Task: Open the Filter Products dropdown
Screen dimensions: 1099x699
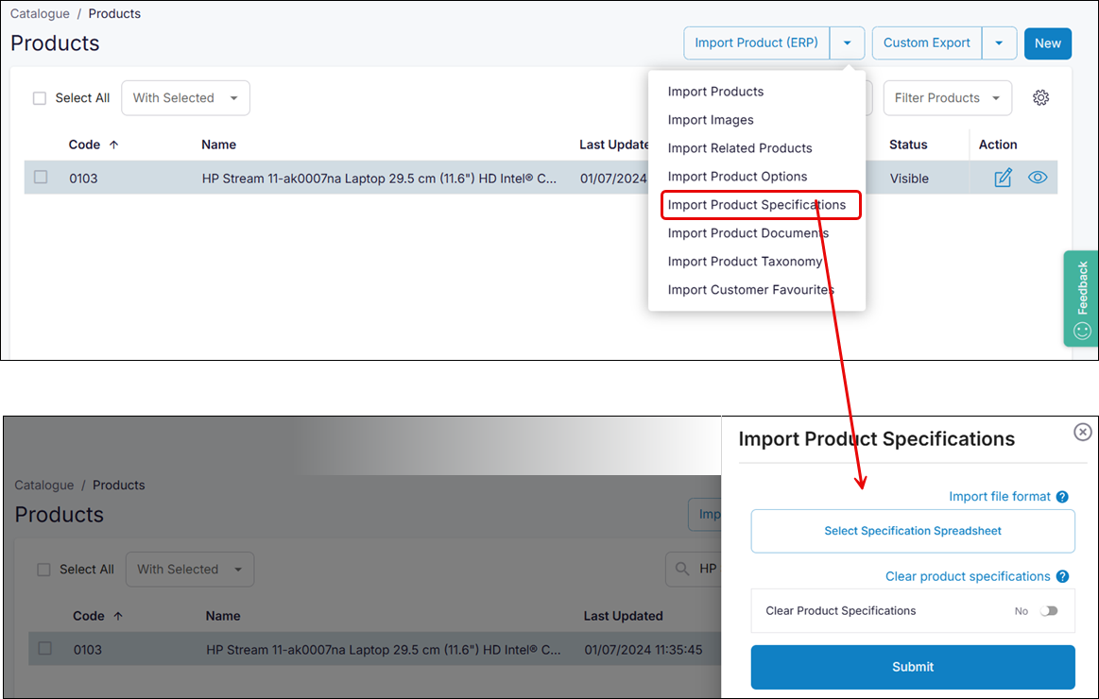Action: coord(947,97)
